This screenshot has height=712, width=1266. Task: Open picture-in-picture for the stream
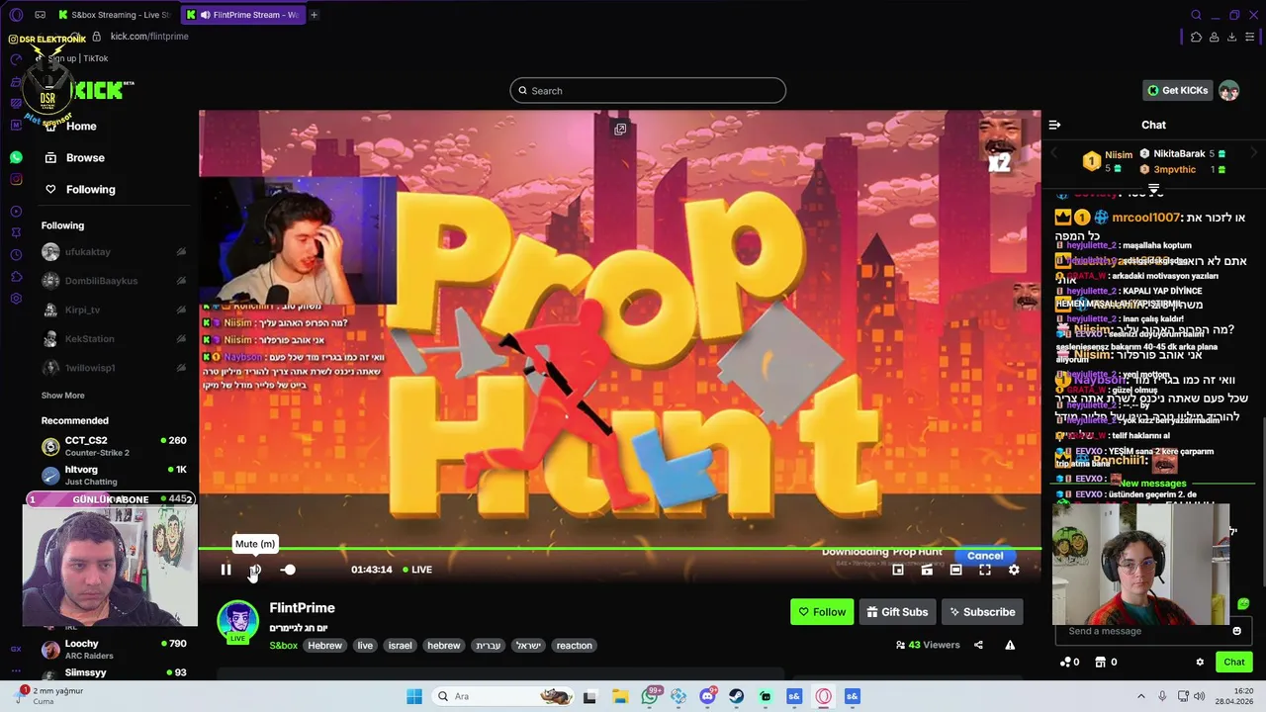point(898,570)
